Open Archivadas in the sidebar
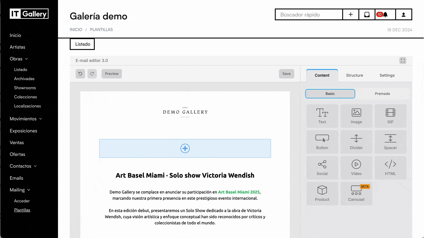The image size is (424, 238). click(x=24, y=79)
